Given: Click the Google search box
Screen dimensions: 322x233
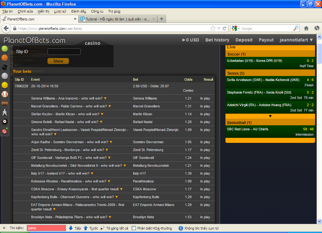Looking at the screenshot, I should click(267, 29).
